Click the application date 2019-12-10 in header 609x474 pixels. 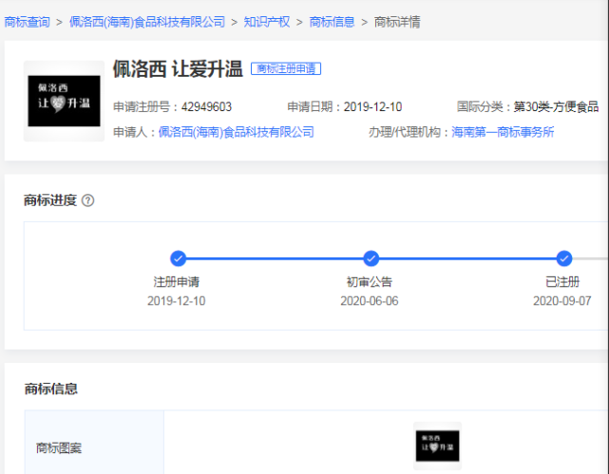coord(372,106)
